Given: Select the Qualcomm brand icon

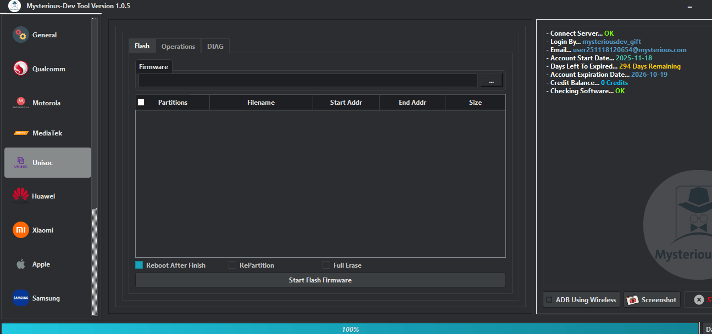Looking at the screenshot, I should [x=20, y=69].
